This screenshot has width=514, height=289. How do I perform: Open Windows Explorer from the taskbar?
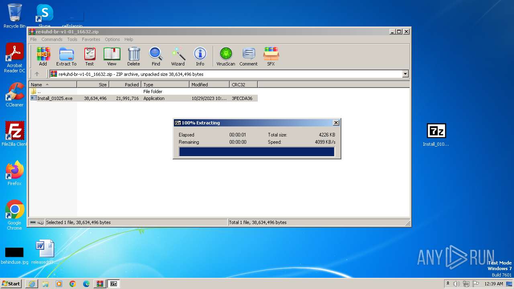pos(45,284)
